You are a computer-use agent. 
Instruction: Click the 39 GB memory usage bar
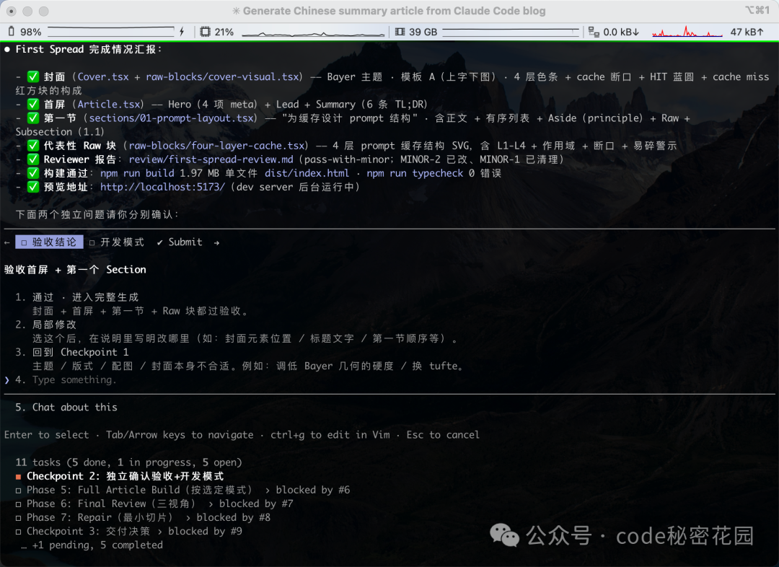pos(511,32)
